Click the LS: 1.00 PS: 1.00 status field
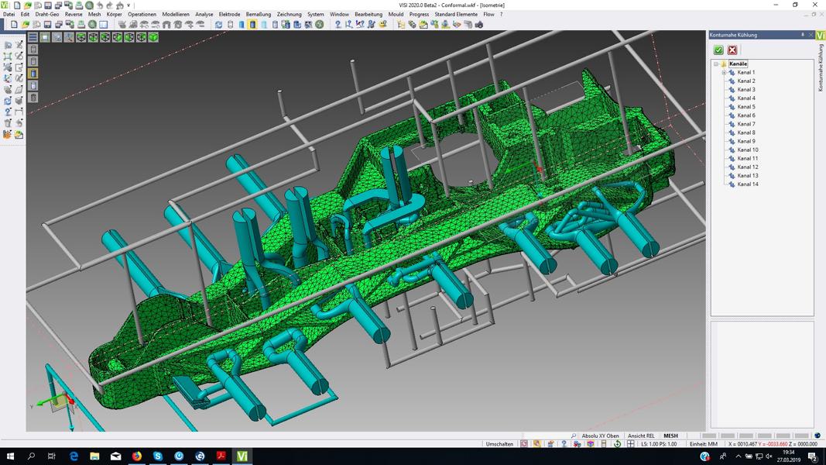This screenshot has height=465, width=826. [x=659, y=444]
